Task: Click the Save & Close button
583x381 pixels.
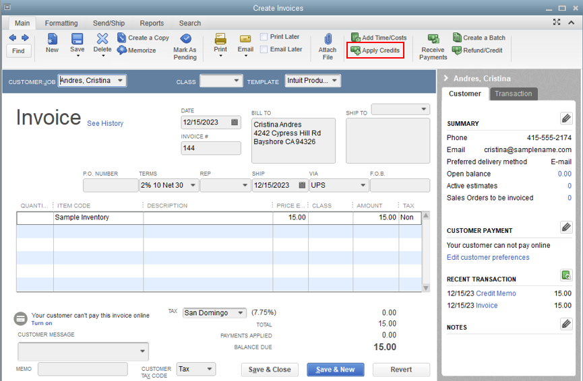Action: (x=270, y=370)
